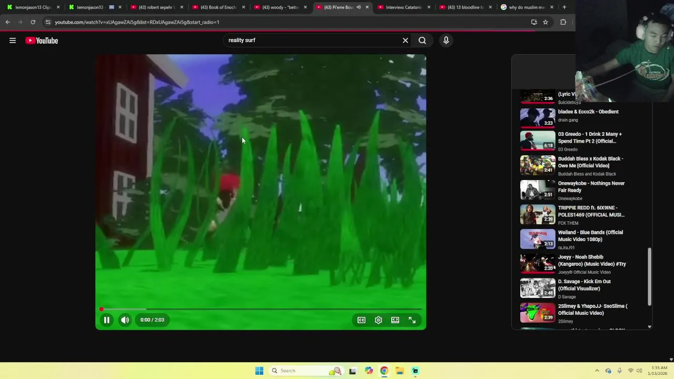Open the Chrome extensions puzzle icon
Screen dimensions: 674x379
pos(563,22)
